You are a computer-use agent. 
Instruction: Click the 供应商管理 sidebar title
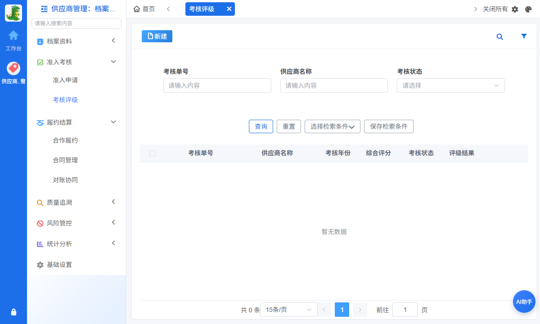click(x=84, y=9)
